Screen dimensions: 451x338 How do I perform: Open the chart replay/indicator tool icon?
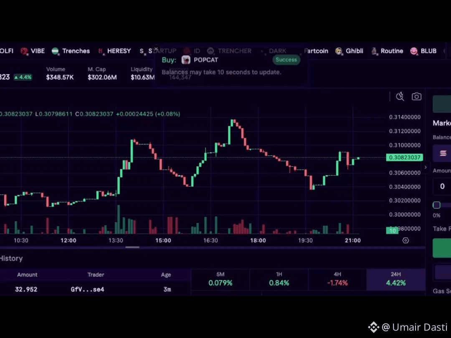click(400, 96)
